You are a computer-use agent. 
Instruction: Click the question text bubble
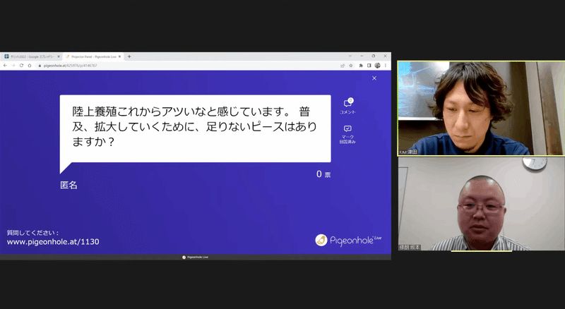click(196, 128)
